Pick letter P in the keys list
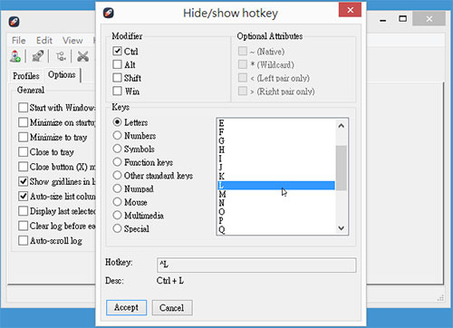453x328 pixels. pos(276,220)
